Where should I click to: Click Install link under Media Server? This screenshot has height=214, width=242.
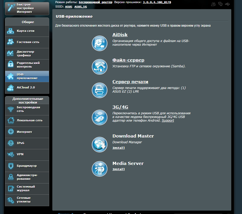click(x=119, y=169)
